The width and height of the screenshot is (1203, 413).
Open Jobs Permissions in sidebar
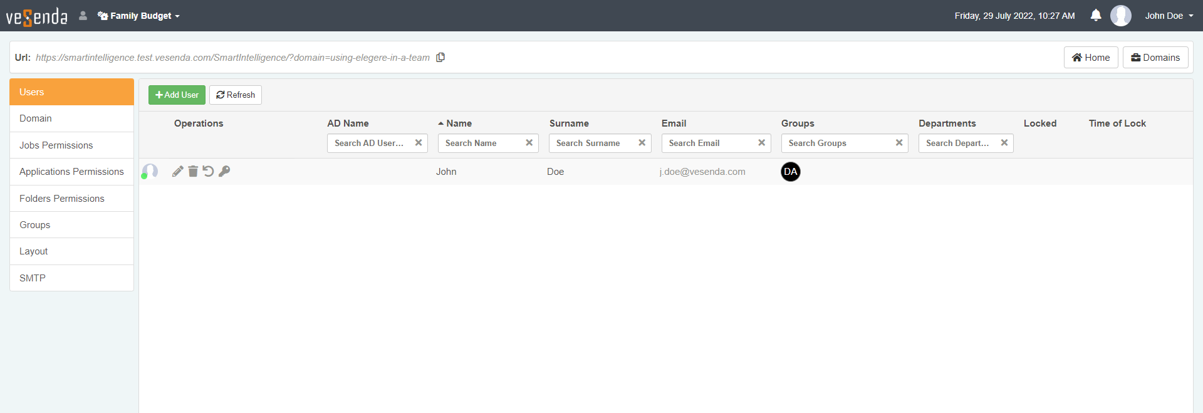(56, 145)
